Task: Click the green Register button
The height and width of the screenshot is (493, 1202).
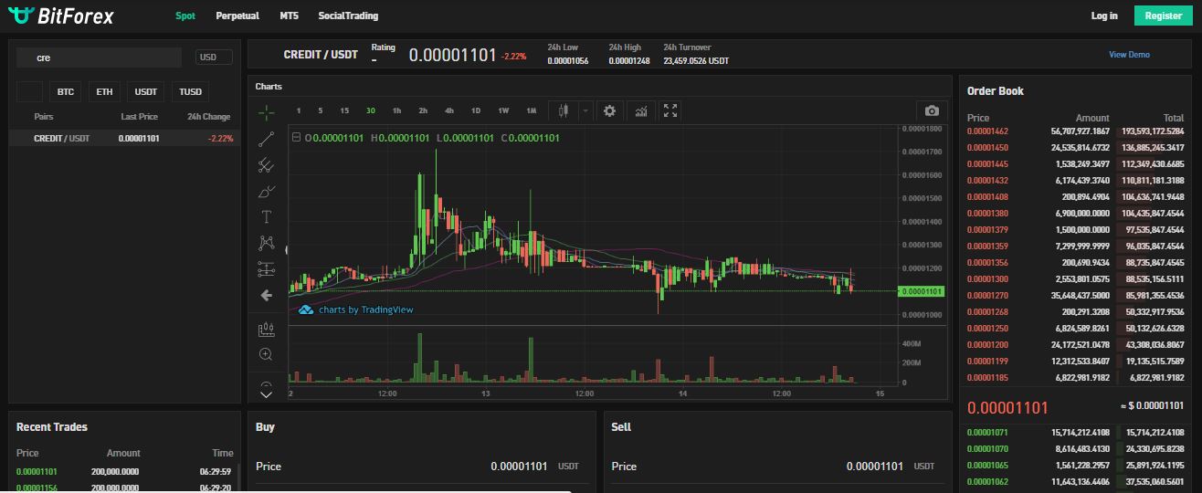Action: coord(1164,16)
